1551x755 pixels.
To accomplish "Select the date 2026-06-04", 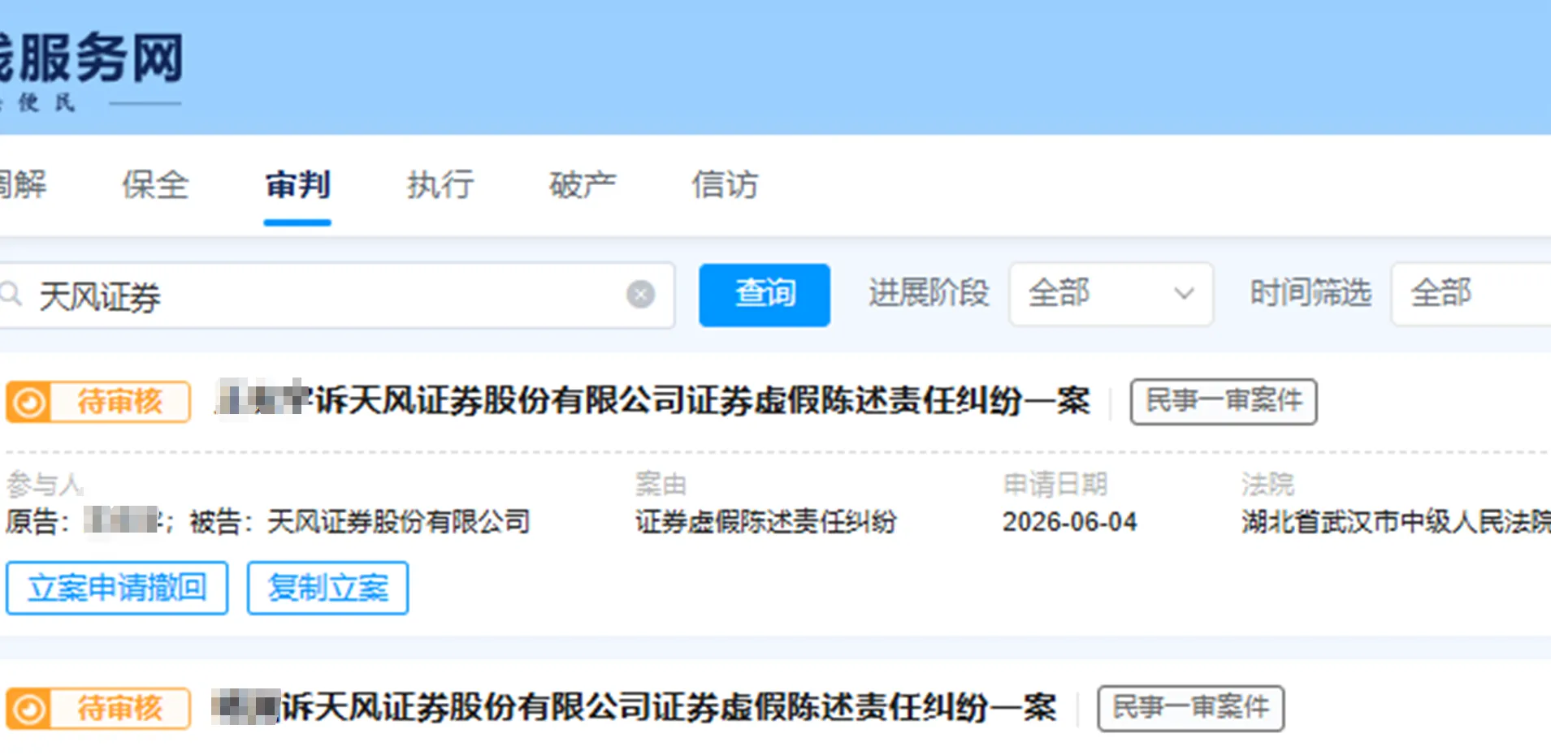I will click(1069, 521).
